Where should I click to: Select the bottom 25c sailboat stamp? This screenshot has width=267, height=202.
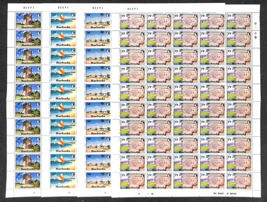coord(63,180)
